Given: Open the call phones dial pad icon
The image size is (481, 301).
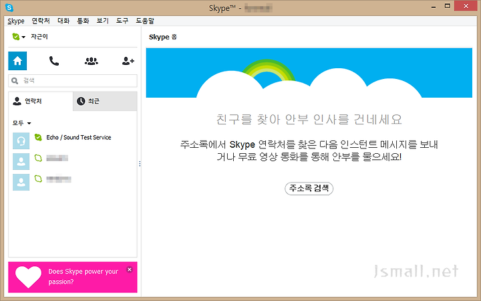Looking at the screenshot, I should click(54, 61).
